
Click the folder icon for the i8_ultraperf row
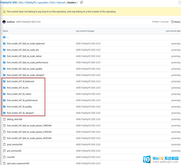pos(4,113)
